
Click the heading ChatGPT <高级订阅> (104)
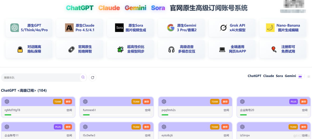click(24, 90)
